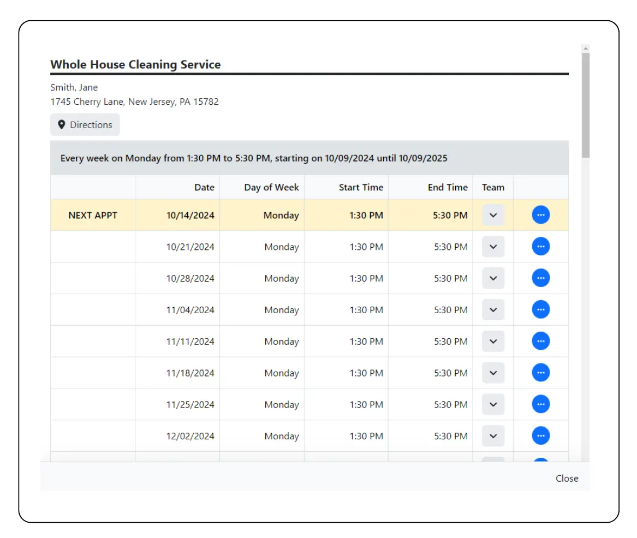The image size is (637, 538).
Task: Open actions menu for the 11/11/2024 appointment
Action: pos(540,340)
